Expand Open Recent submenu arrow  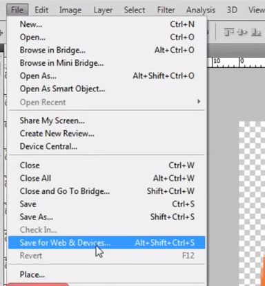[199, 102]
